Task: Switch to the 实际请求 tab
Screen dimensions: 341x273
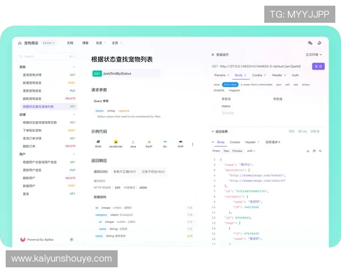Action: (272, 142)
